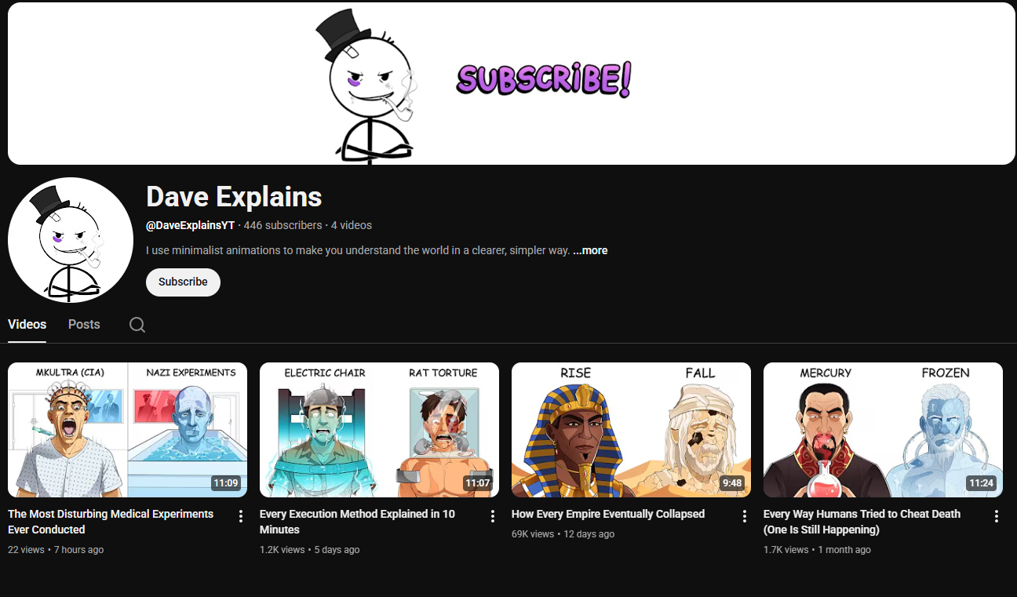The image size is (1017, 597).
Task: Open three-dot menu for Cheat Death video
Action: pos(997,516)
